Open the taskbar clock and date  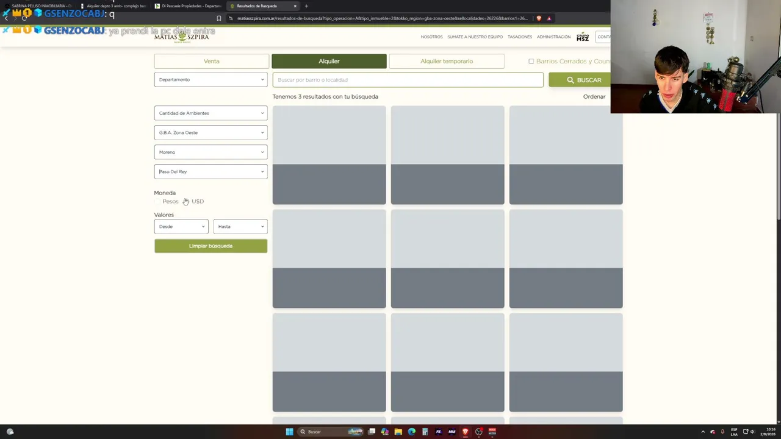click(767, 432)
